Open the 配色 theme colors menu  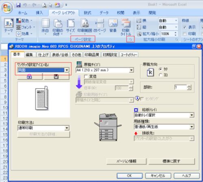click(24, 21)
